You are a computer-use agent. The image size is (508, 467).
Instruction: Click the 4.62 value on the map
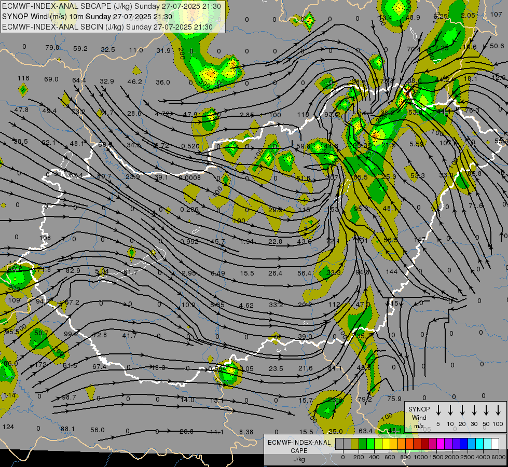246,305
